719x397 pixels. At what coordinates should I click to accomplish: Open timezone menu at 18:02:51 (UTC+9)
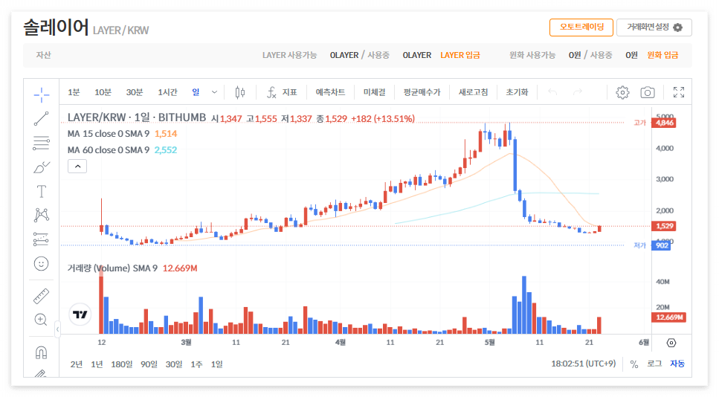pyautogui.click(x=583, y=364)
